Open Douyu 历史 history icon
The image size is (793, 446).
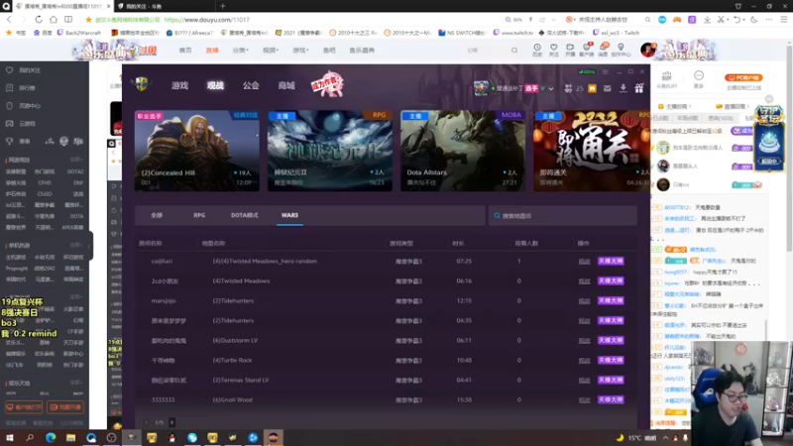537,50
